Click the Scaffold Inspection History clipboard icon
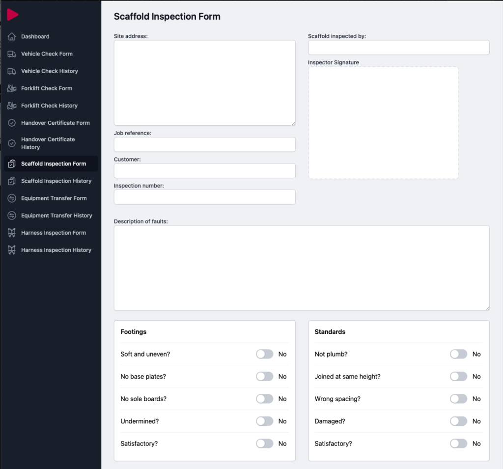 pos(12,181)
